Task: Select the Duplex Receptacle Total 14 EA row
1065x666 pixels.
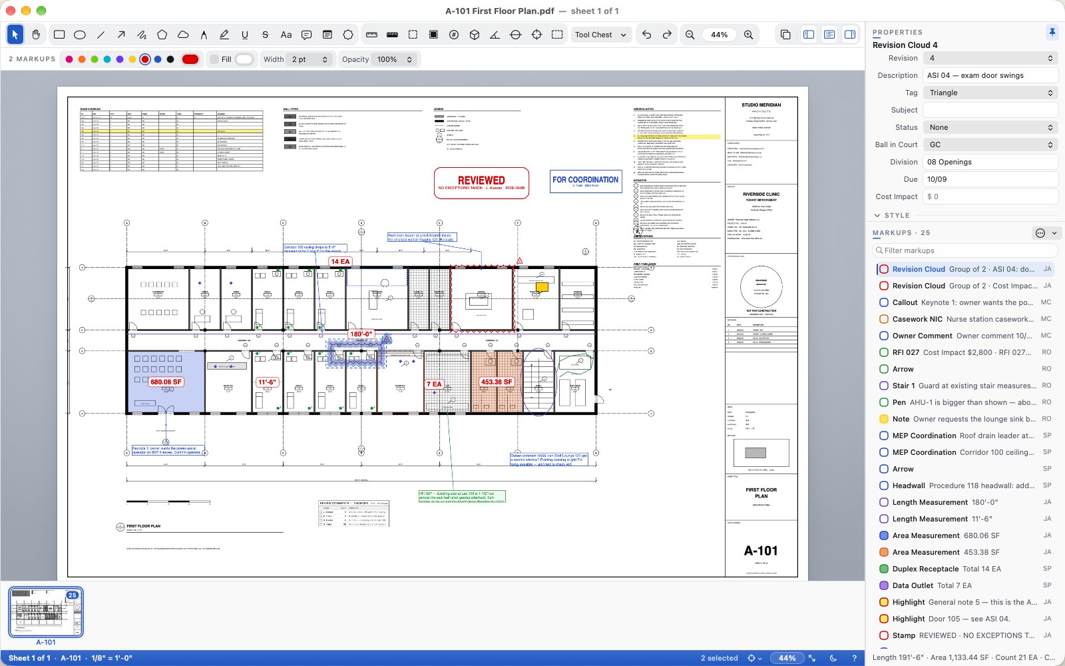Action: 966,569
